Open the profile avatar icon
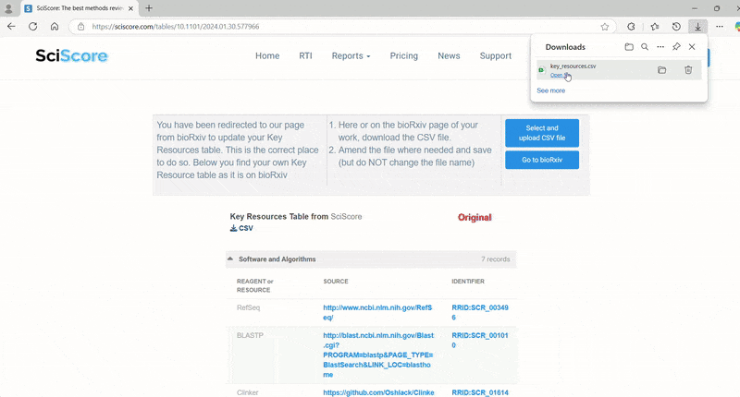740x397 pixels. [8, 8]
